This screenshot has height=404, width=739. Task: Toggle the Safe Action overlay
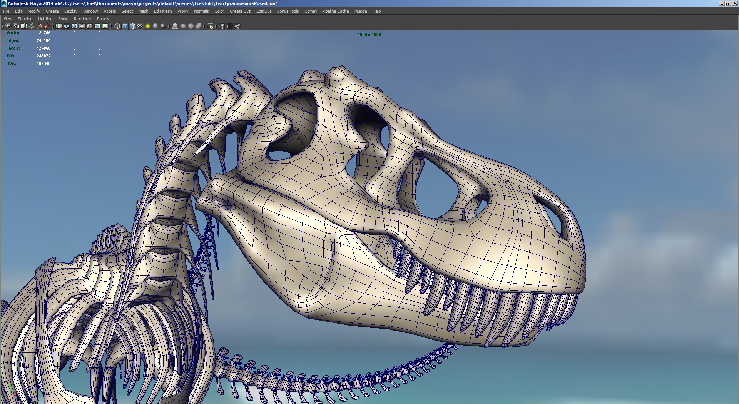[97, 26]
